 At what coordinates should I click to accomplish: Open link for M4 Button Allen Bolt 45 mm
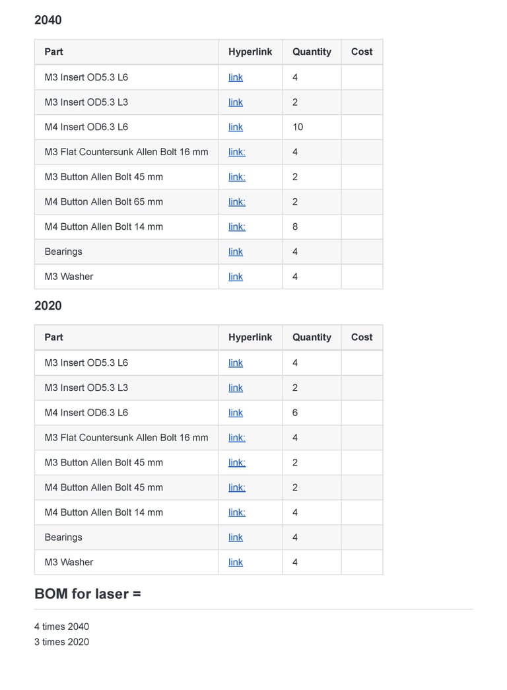pyautogui.click(x=237, y=487)
